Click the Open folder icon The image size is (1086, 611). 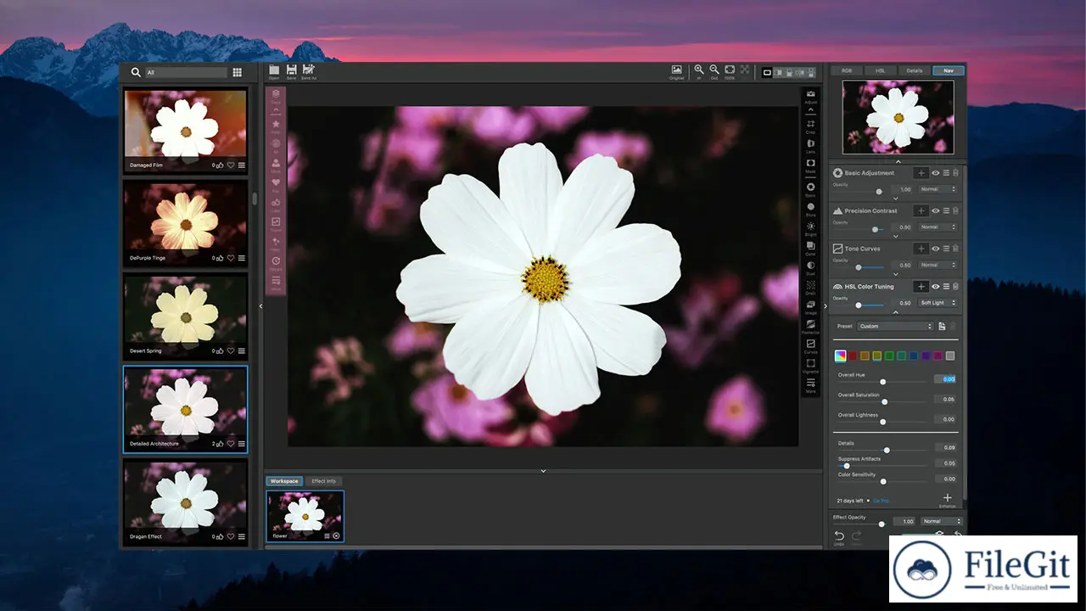(274, 70)
